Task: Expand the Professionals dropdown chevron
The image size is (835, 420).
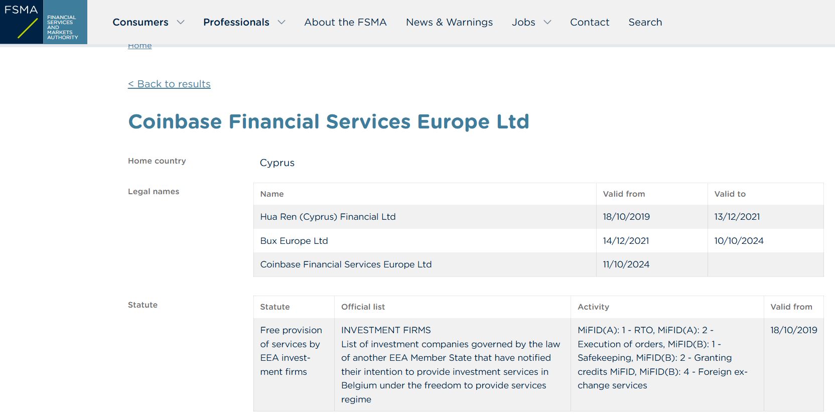Action: tap(282, 22)
